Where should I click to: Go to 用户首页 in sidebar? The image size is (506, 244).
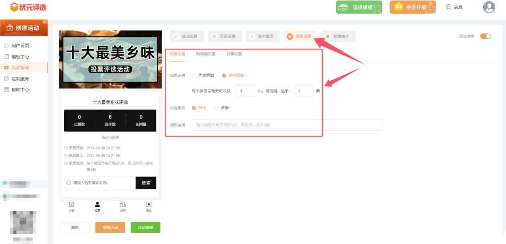pyautogui.click(x=20, y=46)
